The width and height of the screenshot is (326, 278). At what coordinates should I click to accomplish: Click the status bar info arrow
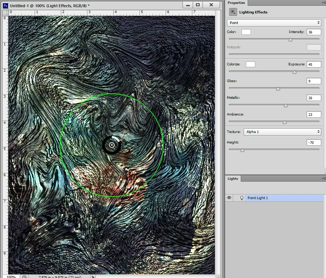click(x=93, y=277)
